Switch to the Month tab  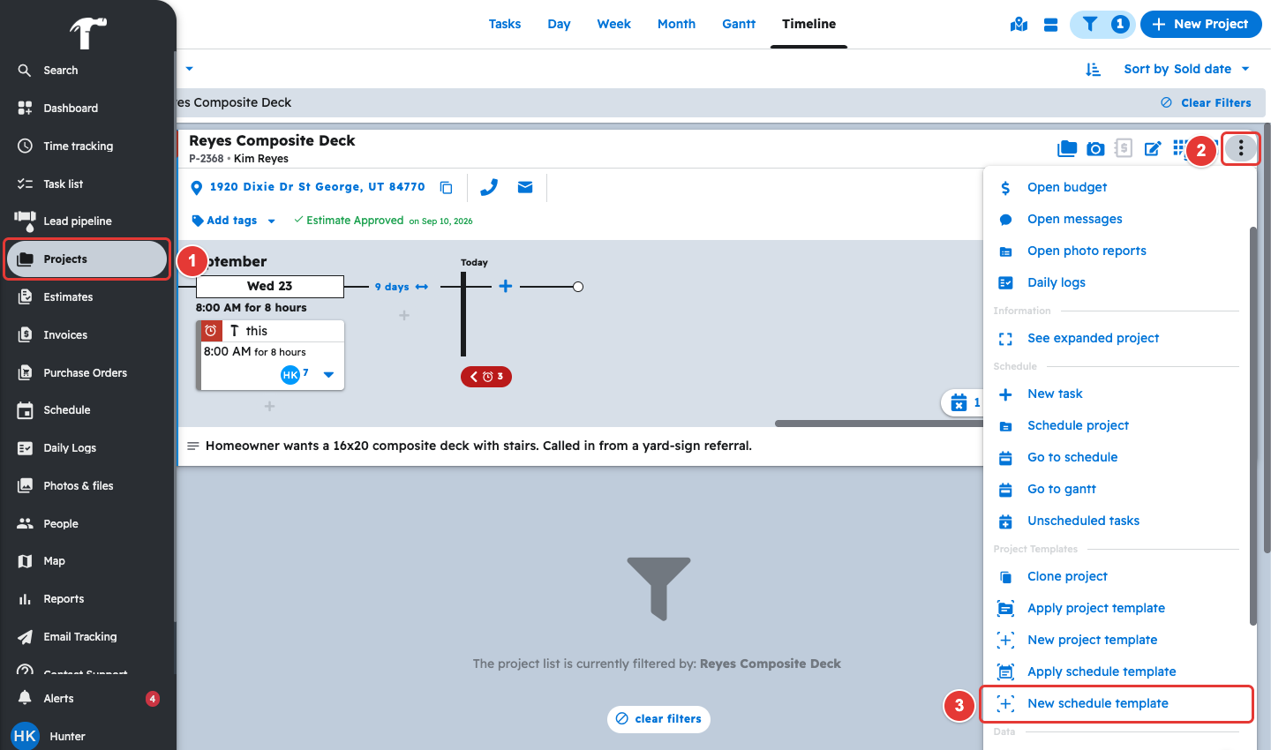click(676, 24)
